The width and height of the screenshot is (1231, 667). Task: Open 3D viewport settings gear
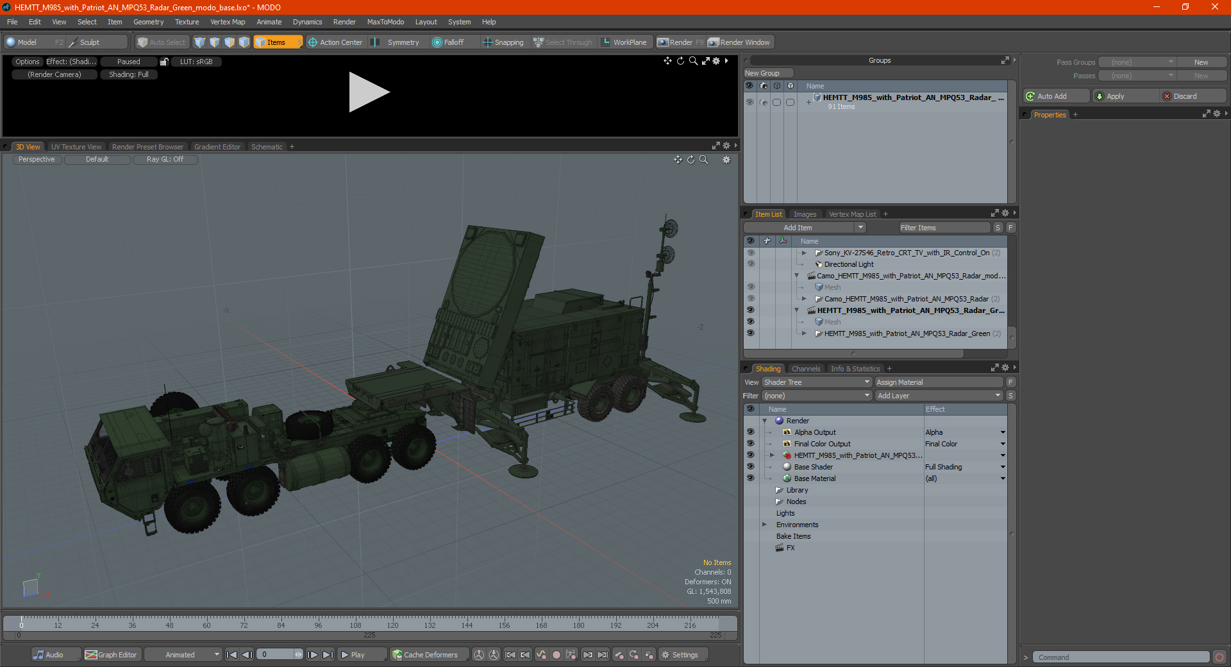click(726, 160)
